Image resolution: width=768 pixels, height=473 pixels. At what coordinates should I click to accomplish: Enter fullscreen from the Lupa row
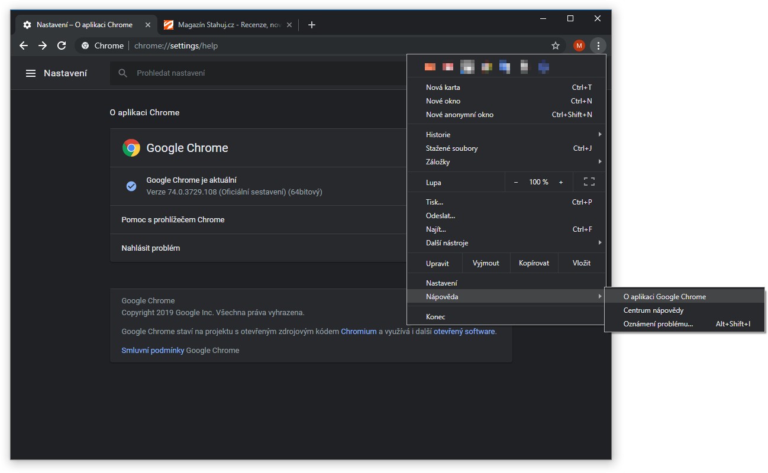click(589, 182)
